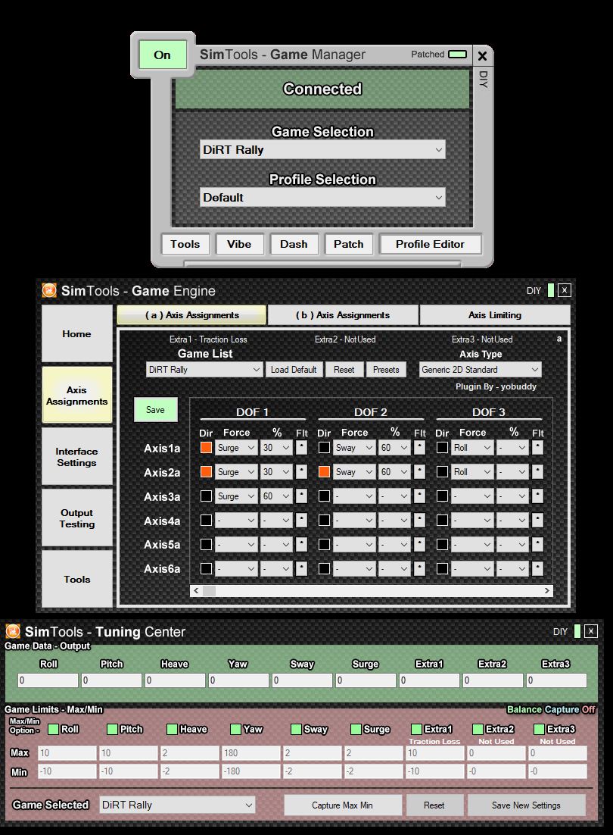Click the Vibe button in Game Manager

pyautogui.click(x=239, y=245)
